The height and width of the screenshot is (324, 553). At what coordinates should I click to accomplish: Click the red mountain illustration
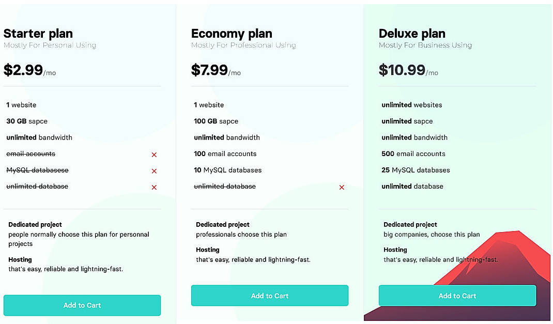click(x=512, y=253)
